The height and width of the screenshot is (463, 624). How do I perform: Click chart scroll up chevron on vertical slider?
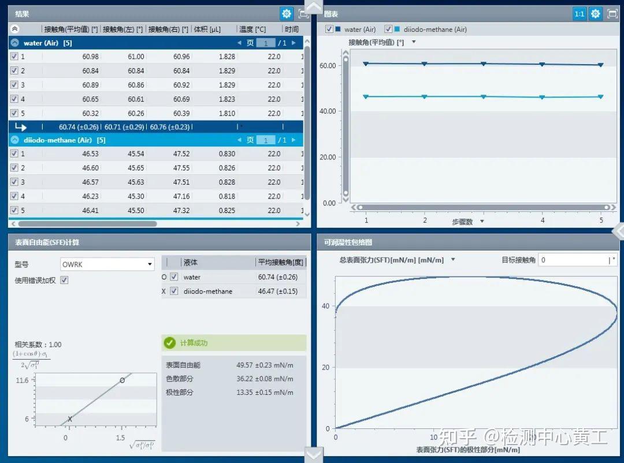point(346,53)
